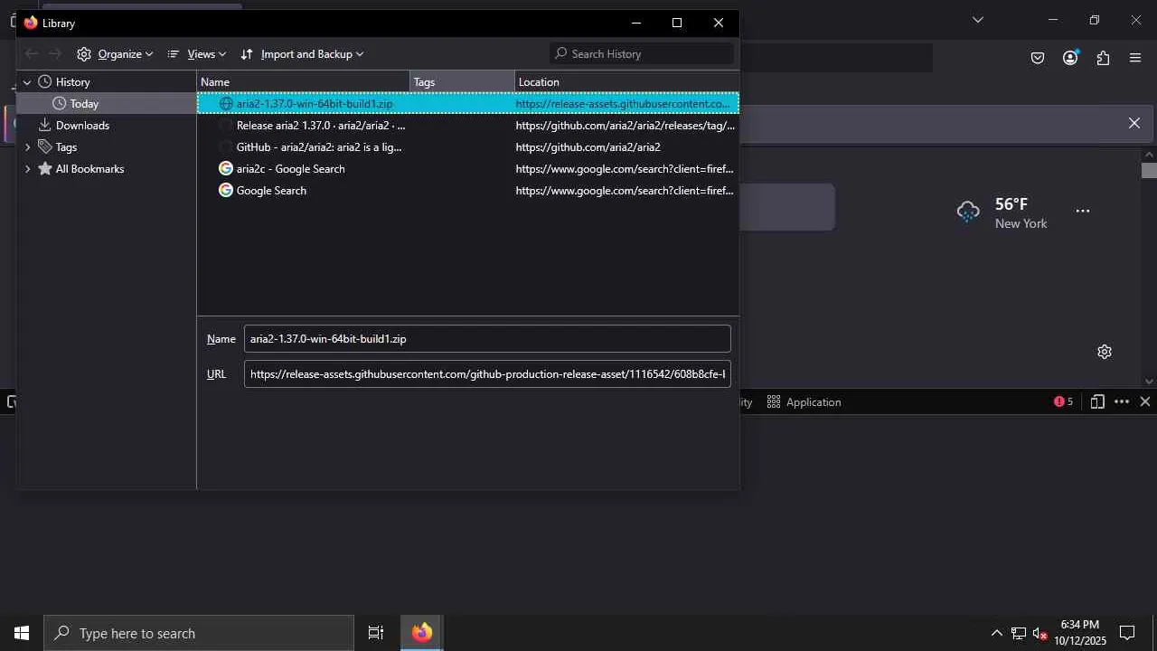Open the Firefox hamburger application menu
The width and height of the screenshot is (1157, 651).
click(1135, 58)
